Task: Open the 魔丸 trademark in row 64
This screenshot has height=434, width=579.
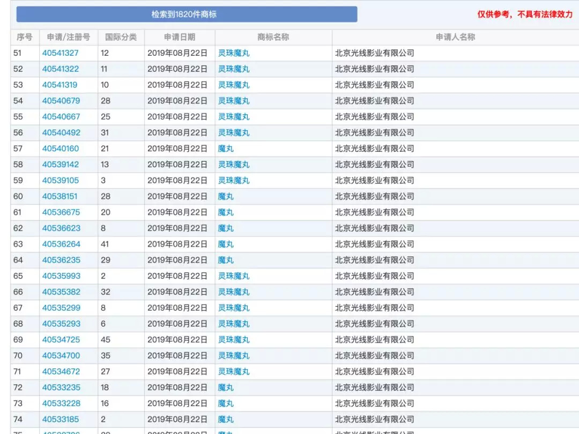Action: (x=226, y=260)
